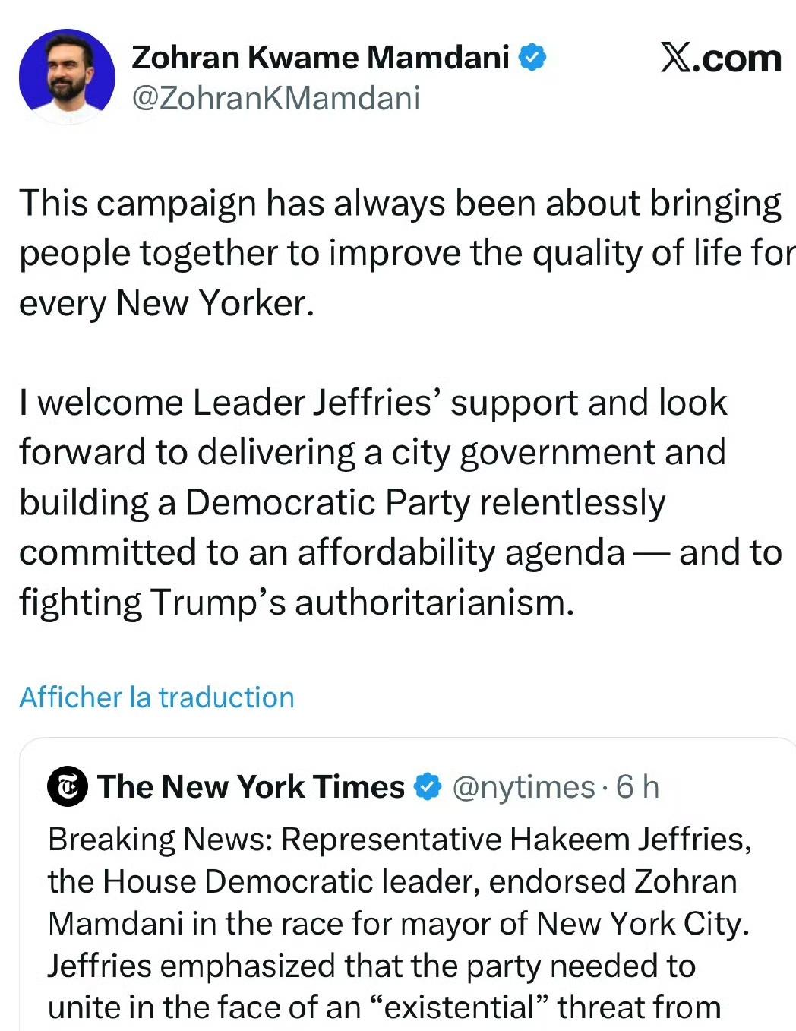Click the line 'I welcome Leader Jeffries' support'
Image resolution: width=796 pixels, height=1031 pixels.
pos(372,403)
